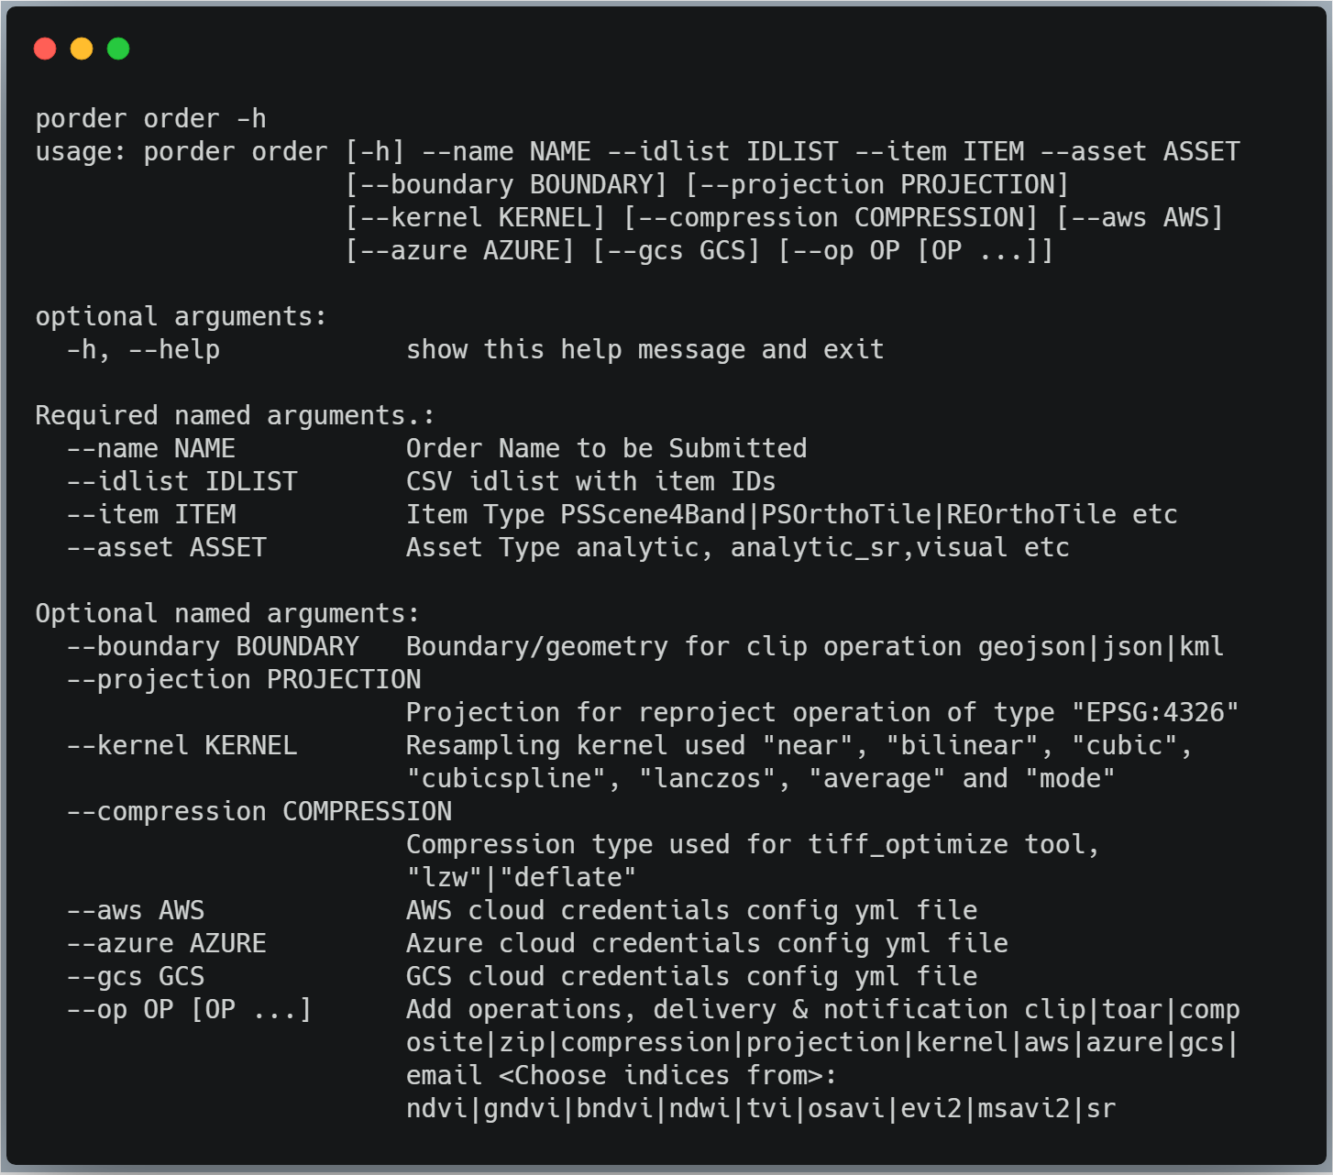The image size is (1333, 1175).
Task: Click the '--projection PROJECTION' argument entry
Action: [x=243, y=680]
